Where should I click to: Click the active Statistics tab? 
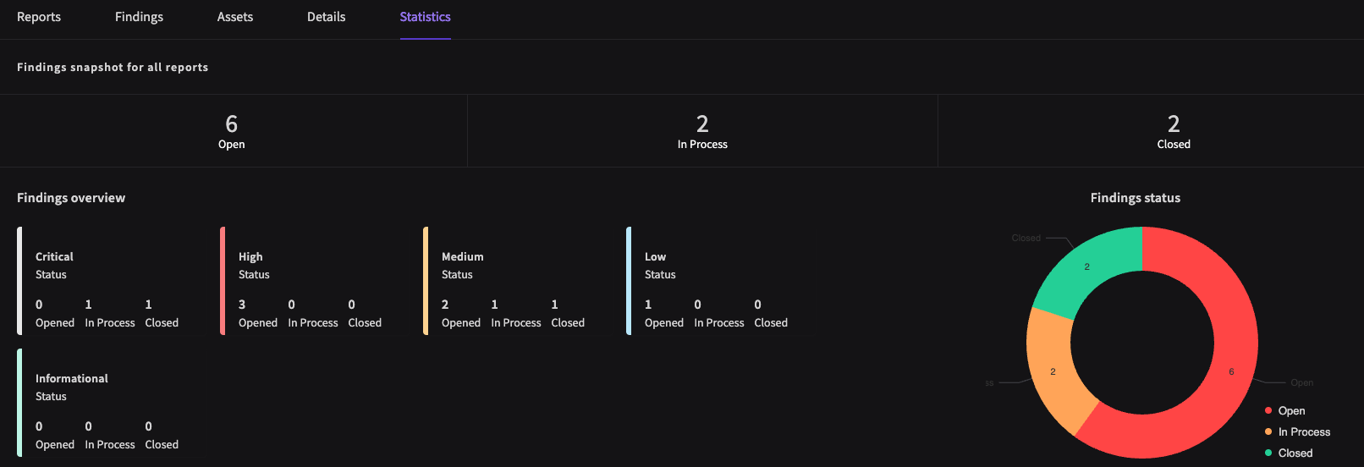pos(425,17)
